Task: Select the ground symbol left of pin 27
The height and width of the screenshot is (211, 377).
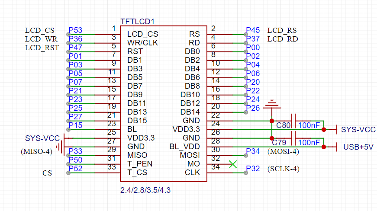Action: click(60, 147)
